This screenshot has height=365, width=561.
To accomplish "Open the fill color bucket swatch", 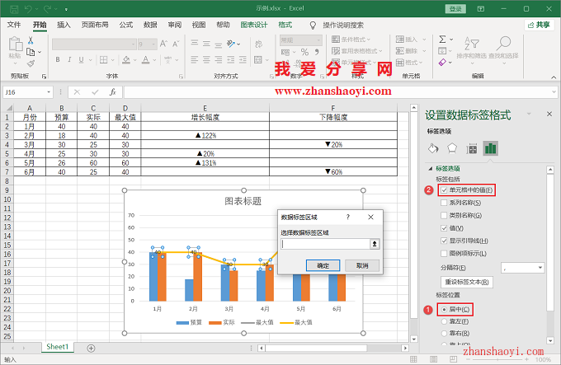I will 126,59.
